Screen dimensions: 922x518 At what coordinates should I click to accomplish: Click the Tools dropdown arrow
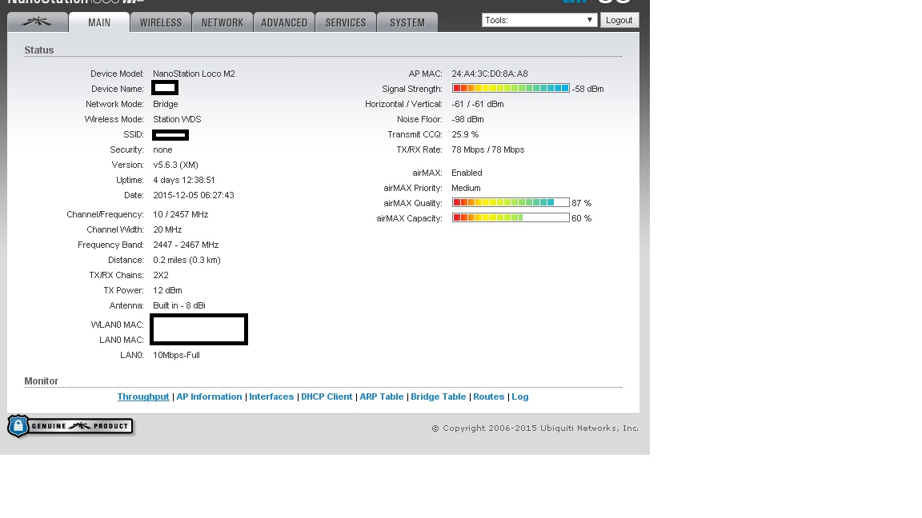coord(589,20)
